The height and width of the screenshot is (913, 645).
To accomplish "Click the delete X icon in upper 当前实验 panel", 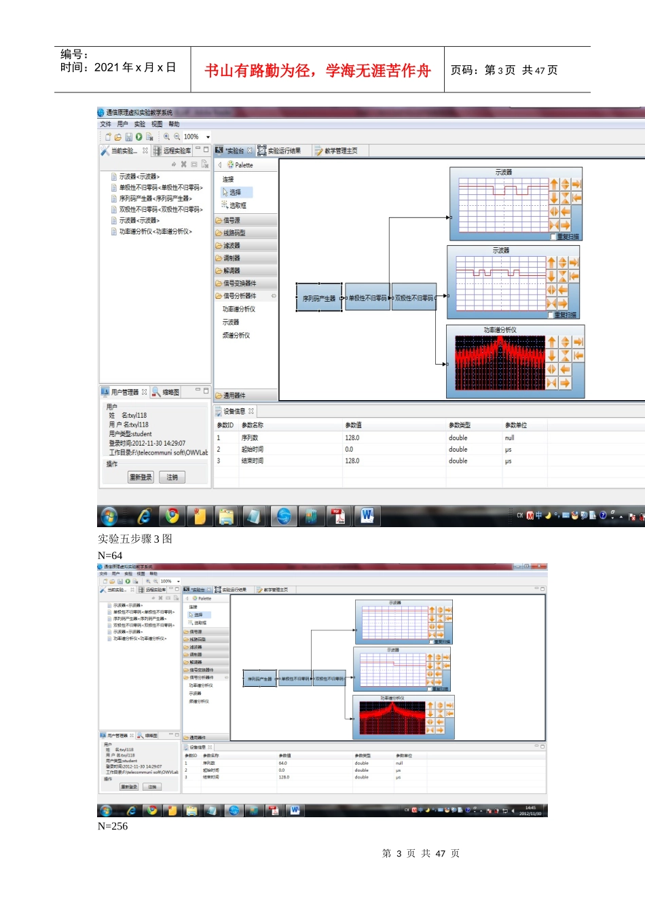I will point(183,164).
